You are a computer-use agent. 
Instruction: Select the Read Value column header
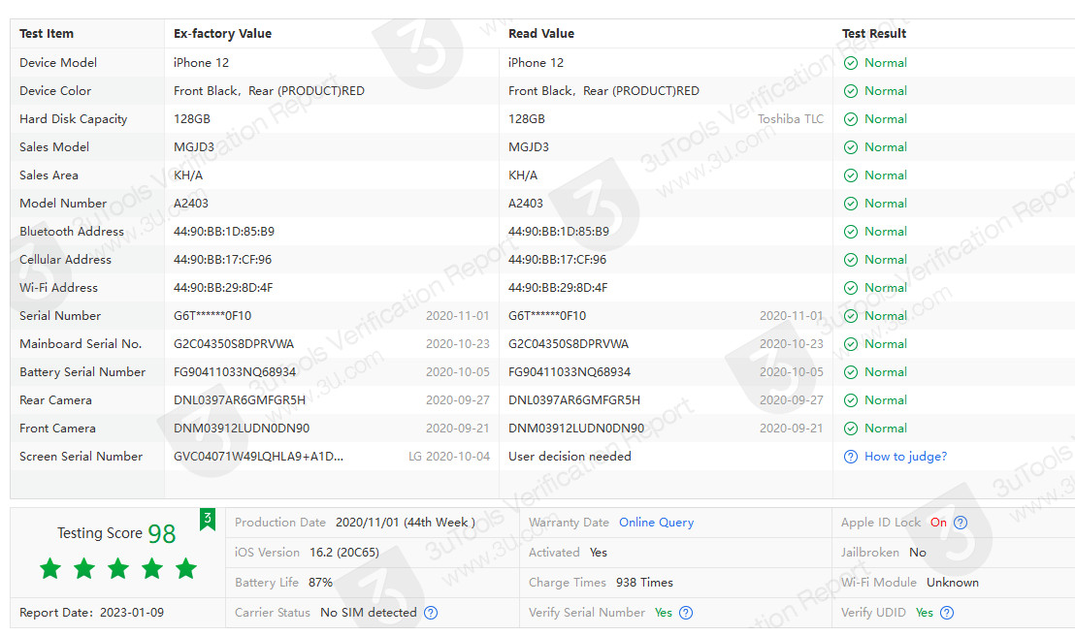[x=541, y=34]
